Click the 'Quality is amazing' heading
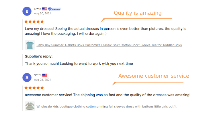This screenshot has height=115, width=215. pyautogui.click(x=138, y=13)
